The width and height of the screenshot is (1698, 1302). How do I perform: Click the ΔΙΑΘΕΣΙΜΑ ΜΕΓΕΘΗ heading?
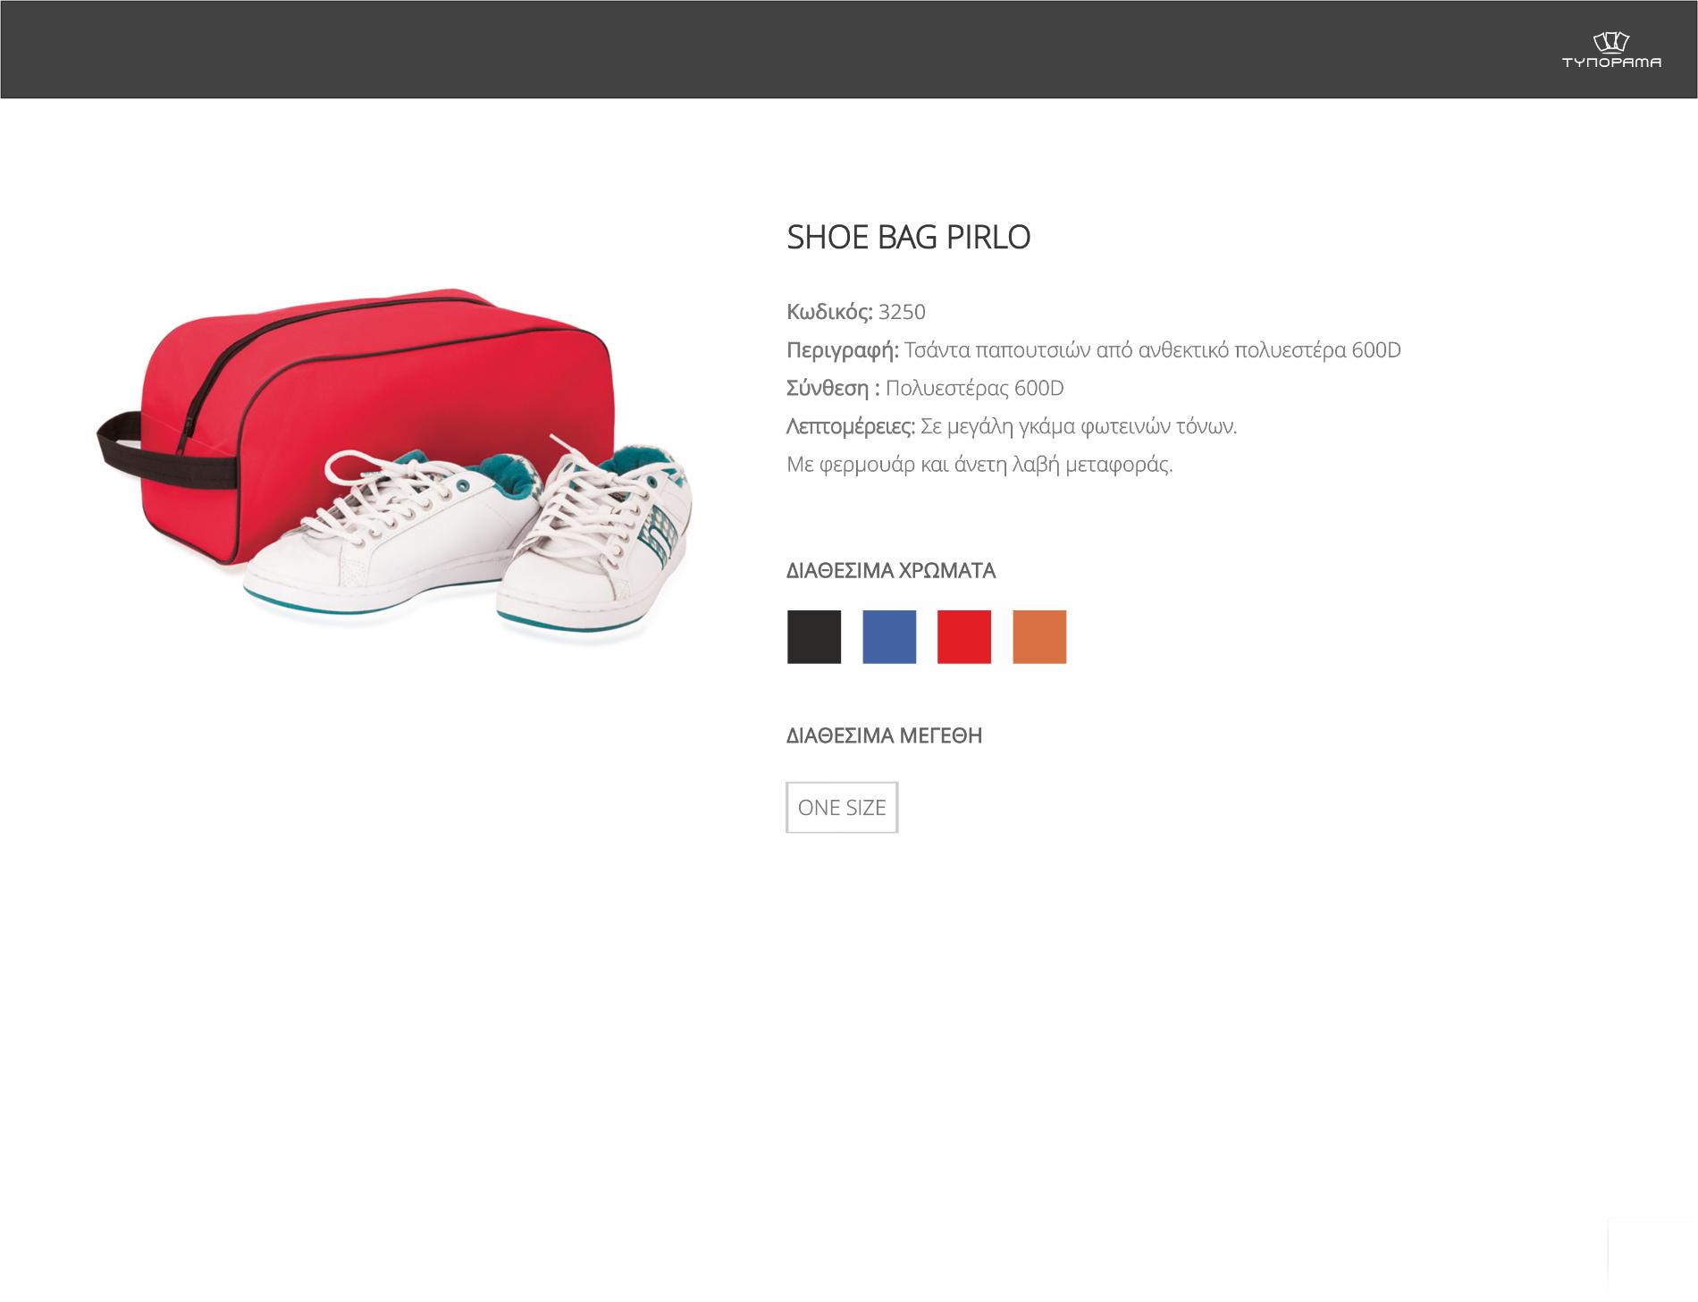[x=884, y=735]
